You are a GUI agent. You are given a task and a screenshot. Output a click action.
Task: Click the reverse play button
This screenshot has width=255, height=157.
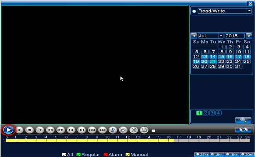pyautogui.click(x=19, y=130)
